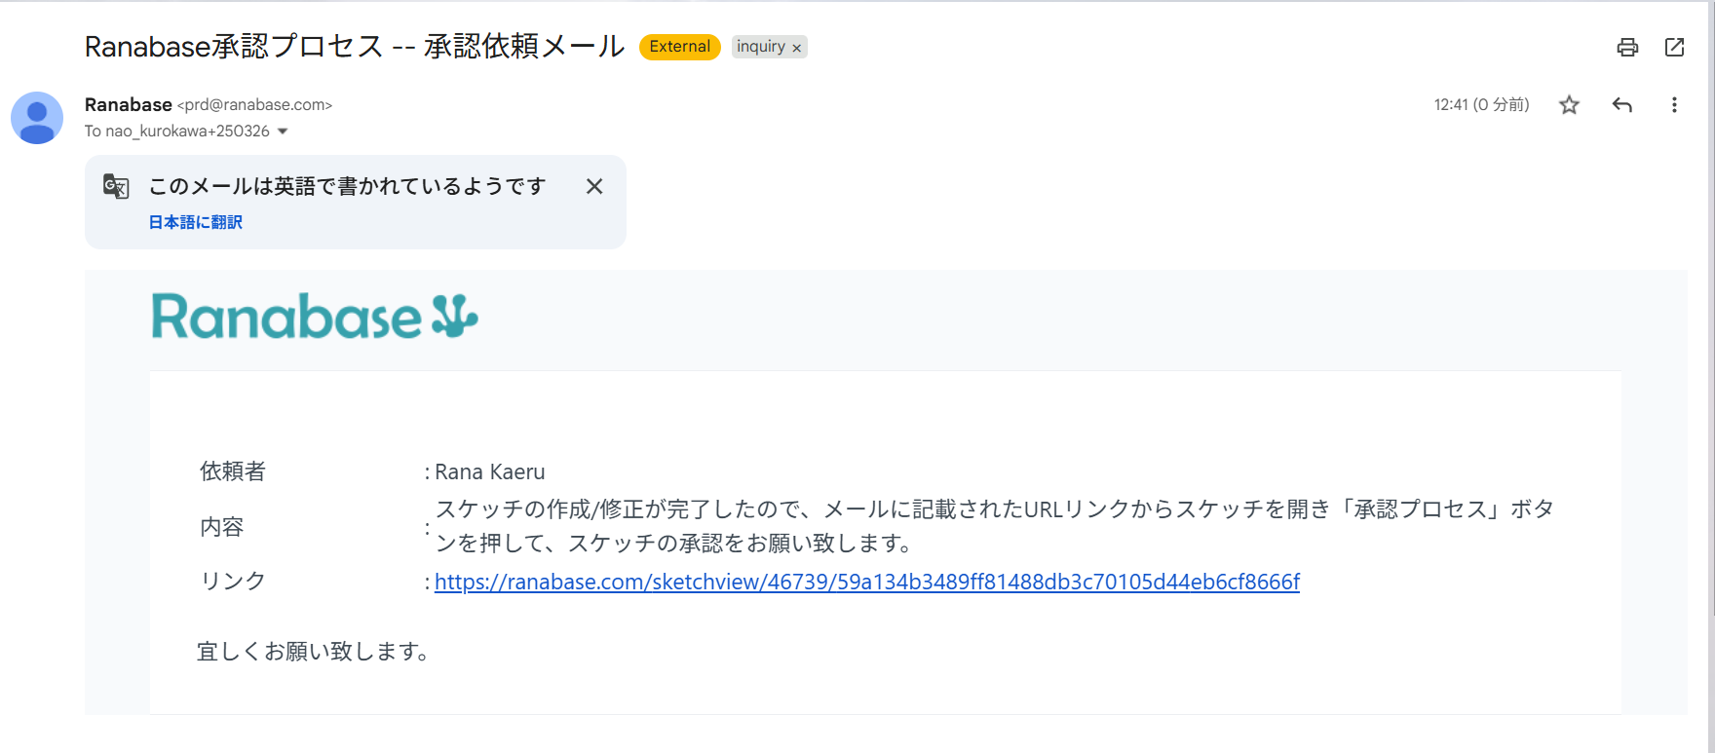Viewport: 1715px width, 753px height.
Task: Open the ranabase.com sketchview link
Action: pyautogui.click(x=866, y=582)
